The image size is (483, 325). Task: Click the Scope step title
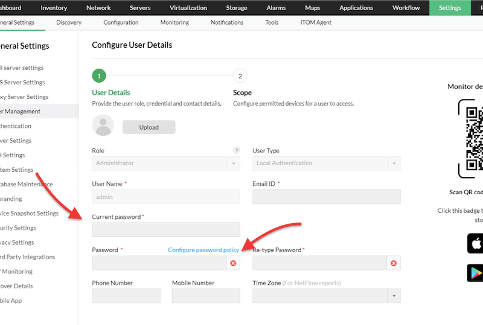coord(242,93)
